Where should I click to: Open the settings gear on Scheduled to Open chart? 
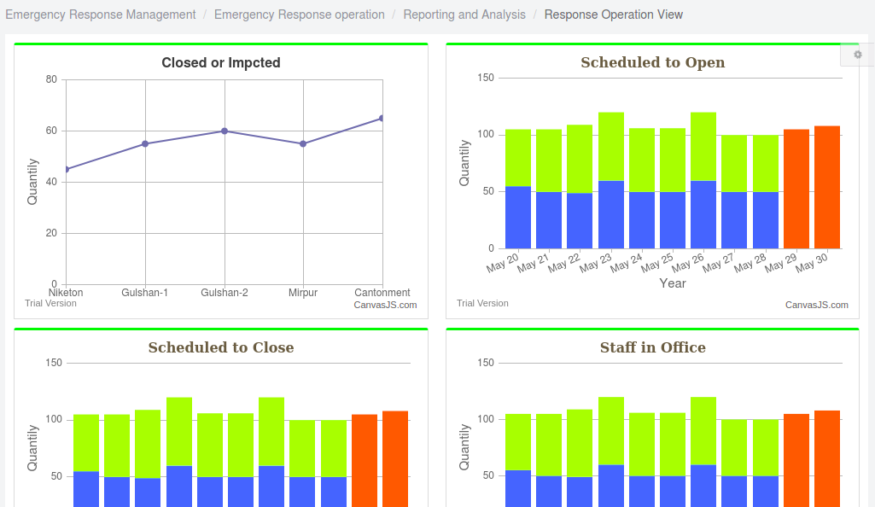(x=857, y=54)
